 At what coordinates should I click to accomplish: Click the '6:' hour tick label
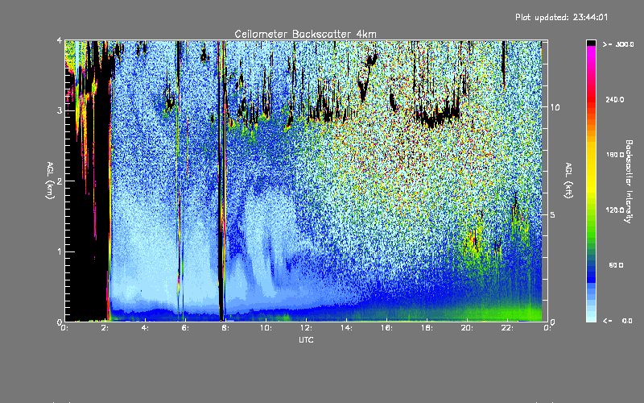186,328
